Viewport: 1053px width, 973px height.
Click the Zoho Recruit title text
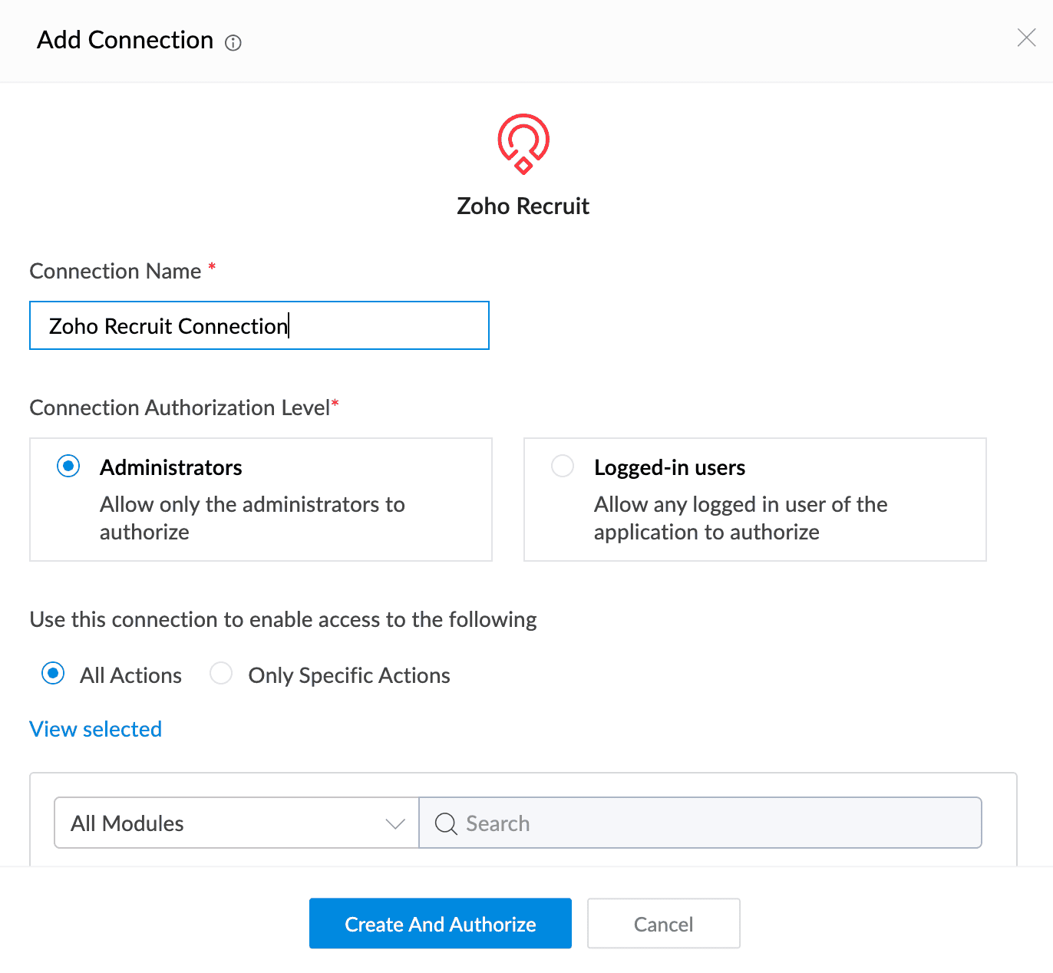523,206
